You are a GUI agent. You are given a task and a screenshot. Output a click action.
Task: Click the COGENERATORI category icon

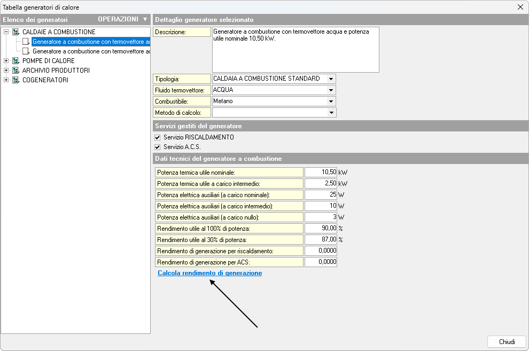point(15,80)
